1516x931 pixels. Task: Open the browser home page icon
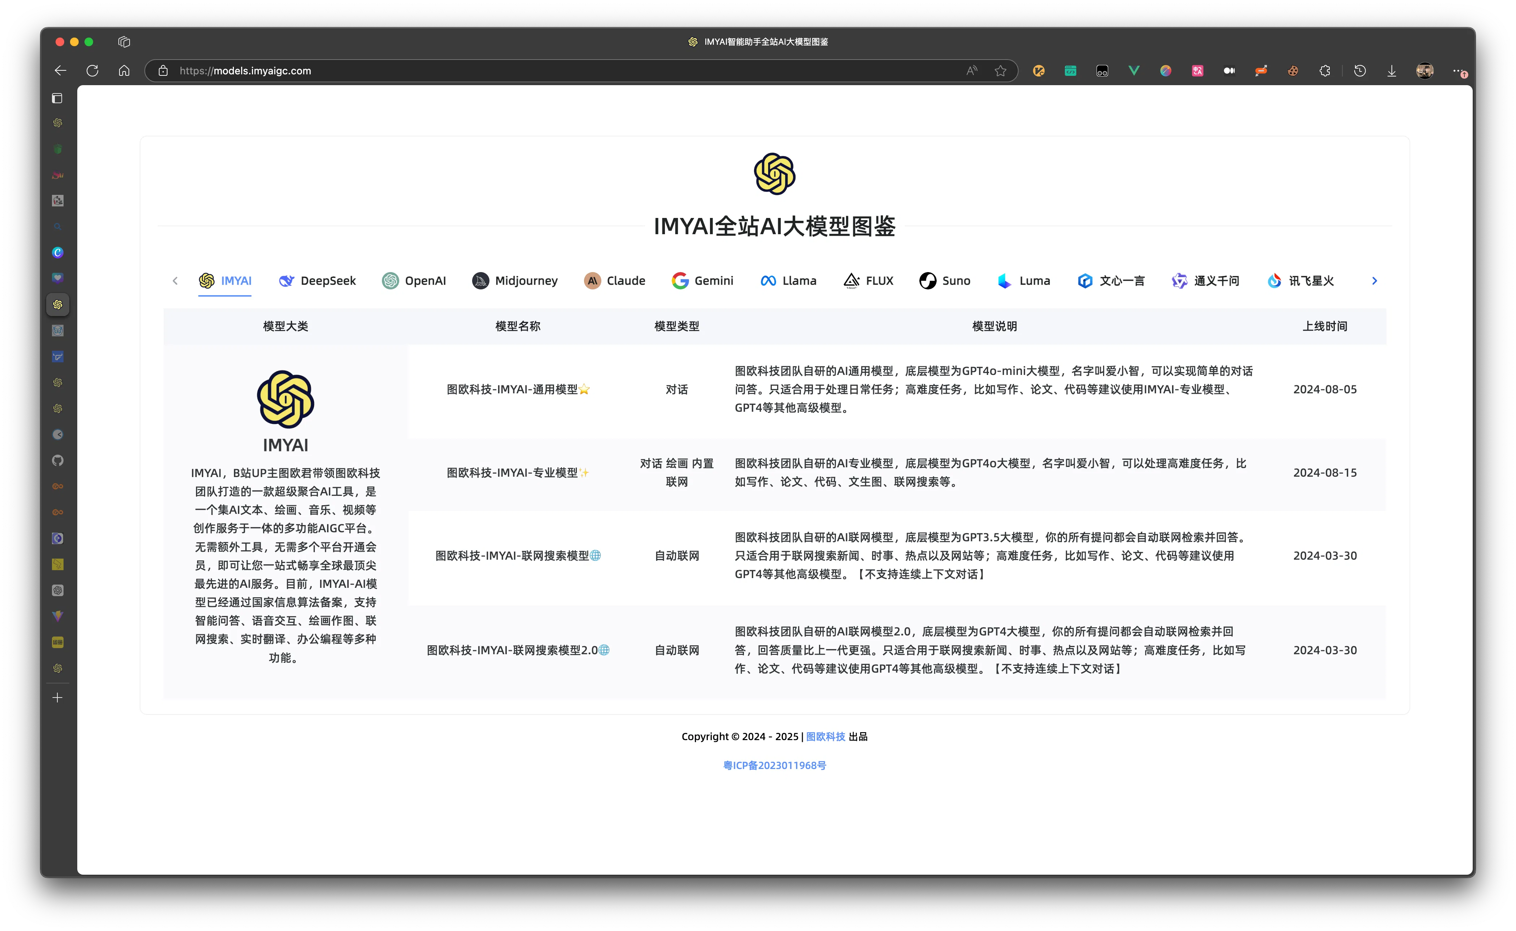coord(124,71)
